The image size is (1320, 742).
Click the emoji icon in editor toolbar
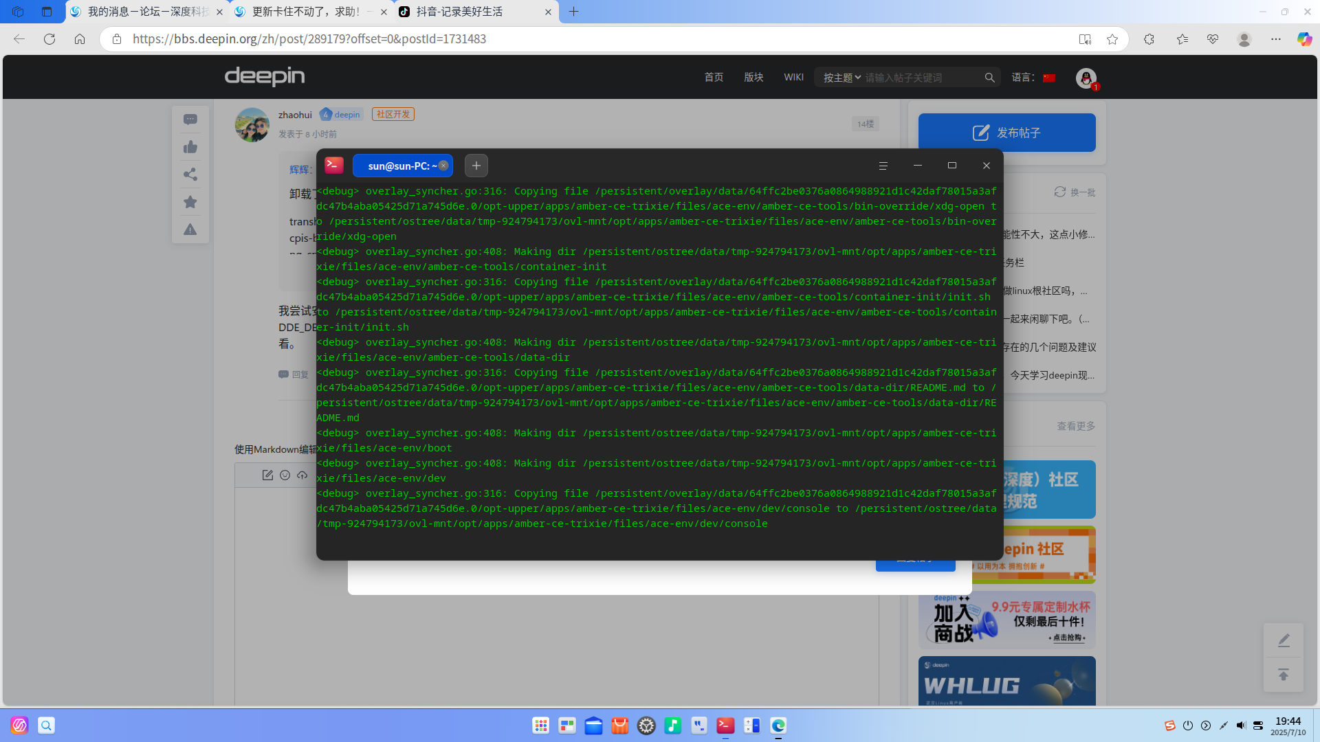click(285, 475)
